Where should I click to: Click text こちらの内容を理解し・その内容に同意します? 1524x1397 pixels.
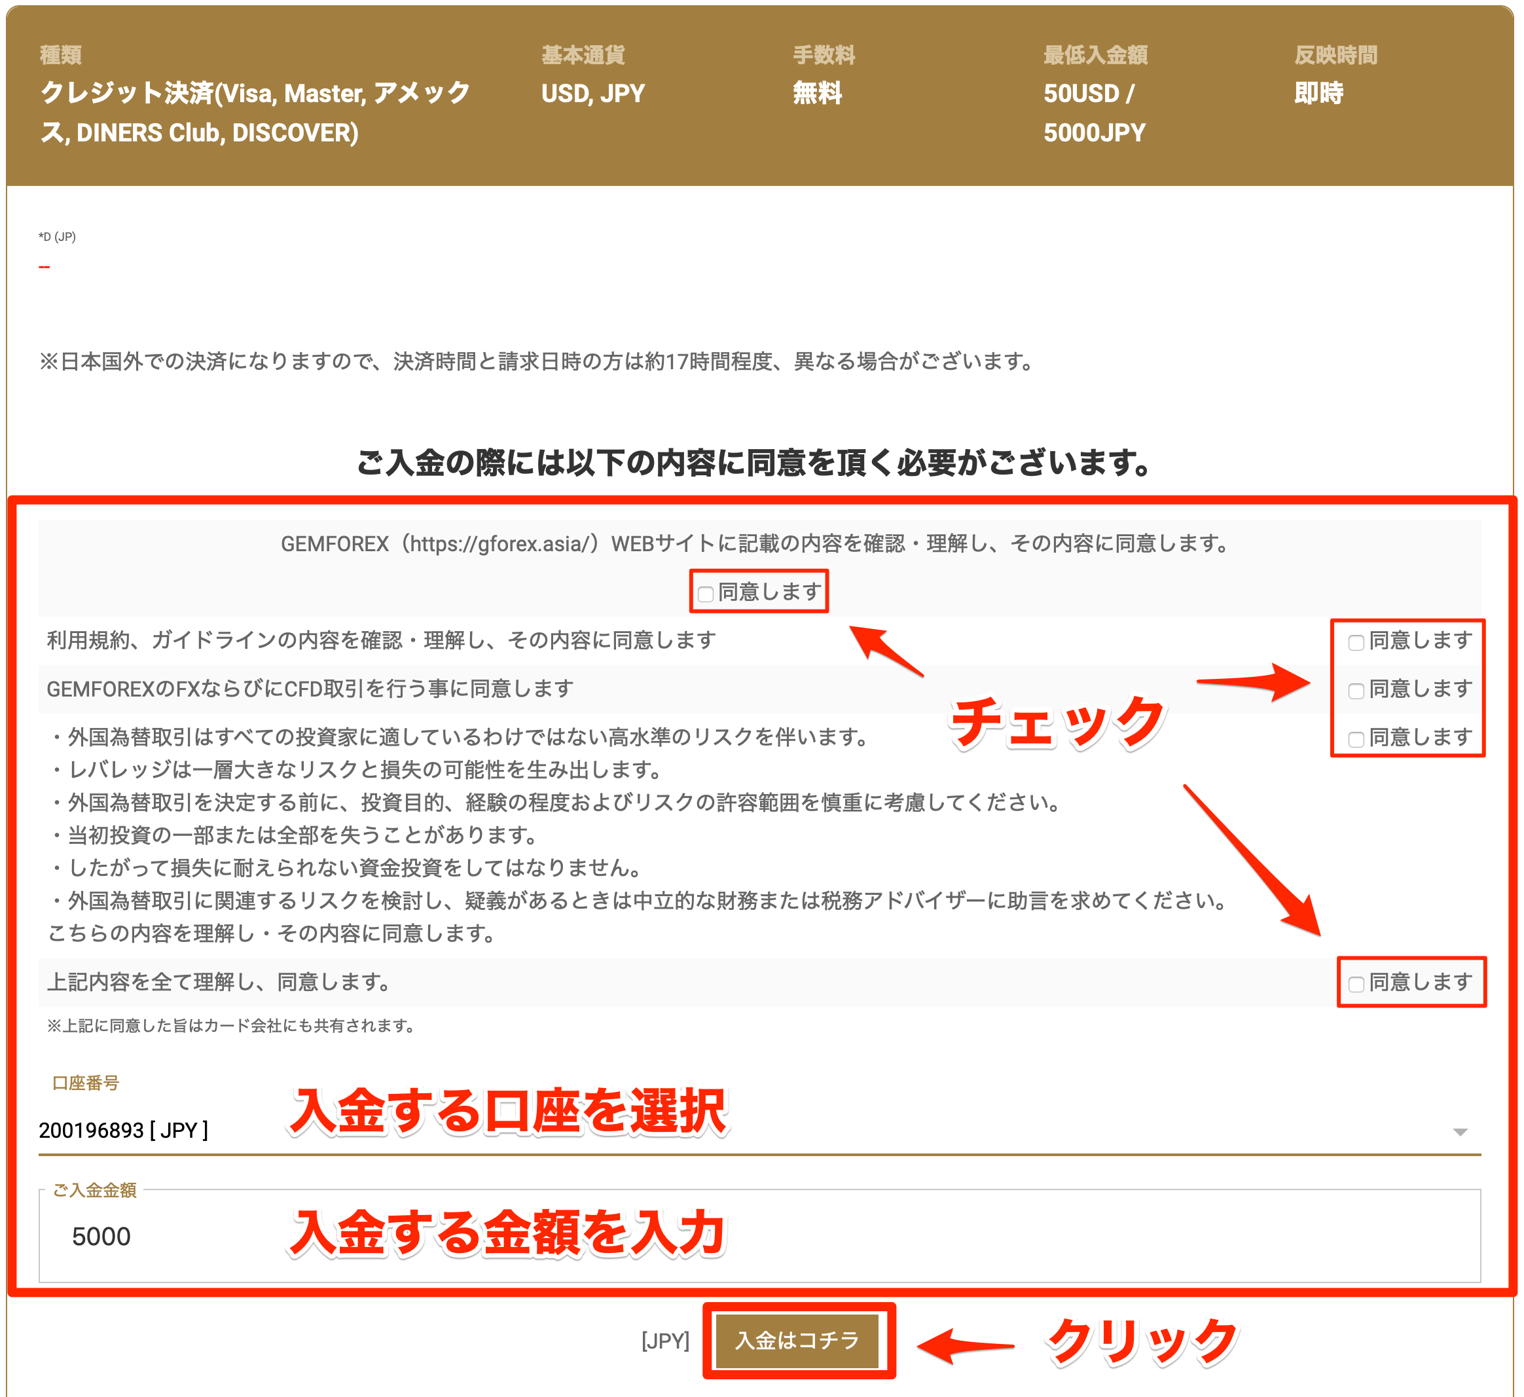pyautogui.click(x=272, y=934)
